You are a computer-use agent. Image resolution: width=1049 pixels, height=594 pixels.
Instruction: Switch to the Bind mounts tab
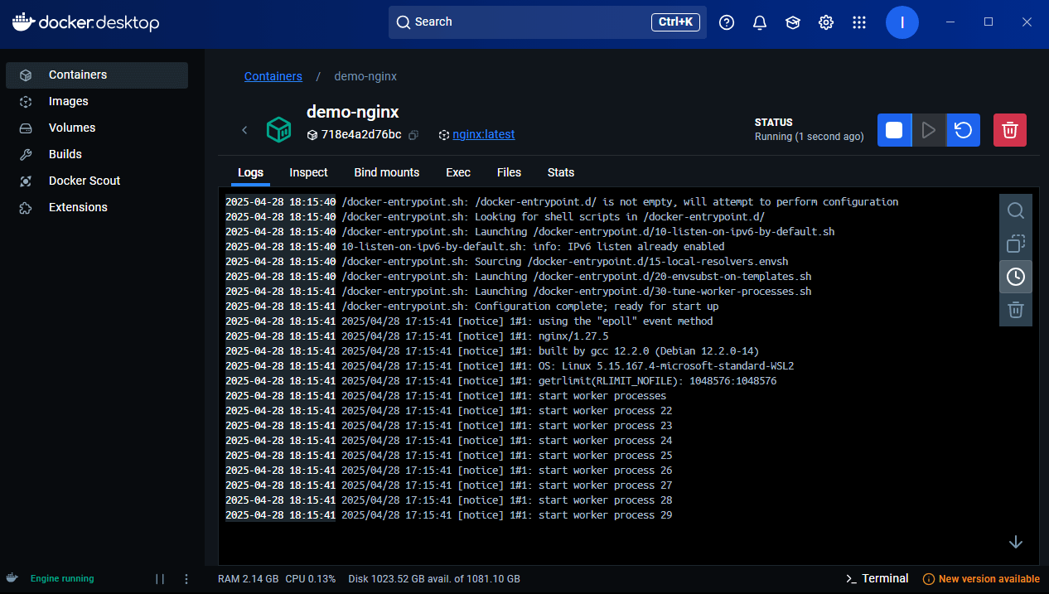click(387, 172)
